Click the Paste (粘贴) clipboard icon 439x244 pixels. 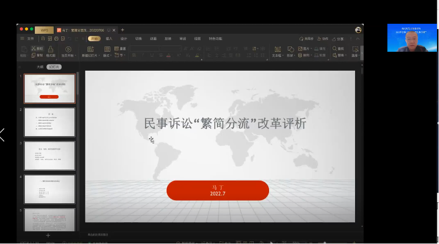[x=23, y=51]
